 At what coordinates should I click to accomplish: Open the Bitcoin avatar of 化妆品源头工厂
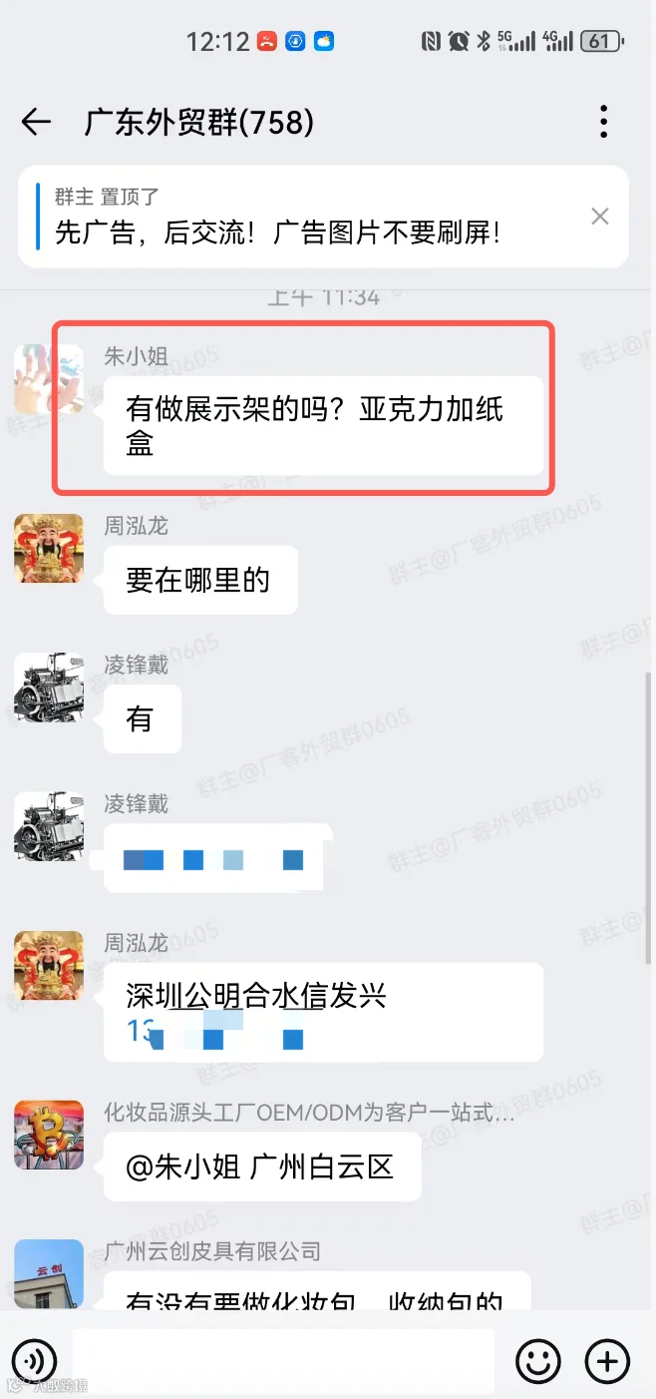pyautogui.click(x=49, y=1135)
